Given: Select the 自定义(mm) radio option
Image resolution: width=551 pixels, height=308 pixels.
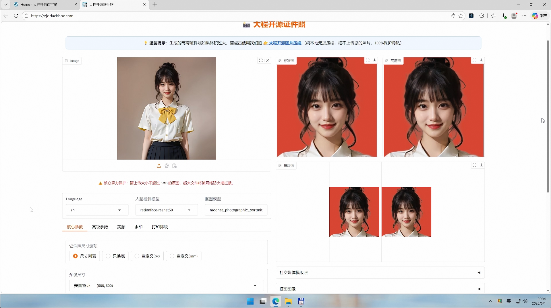Looking at the screenshot, I should coord(183,256).
